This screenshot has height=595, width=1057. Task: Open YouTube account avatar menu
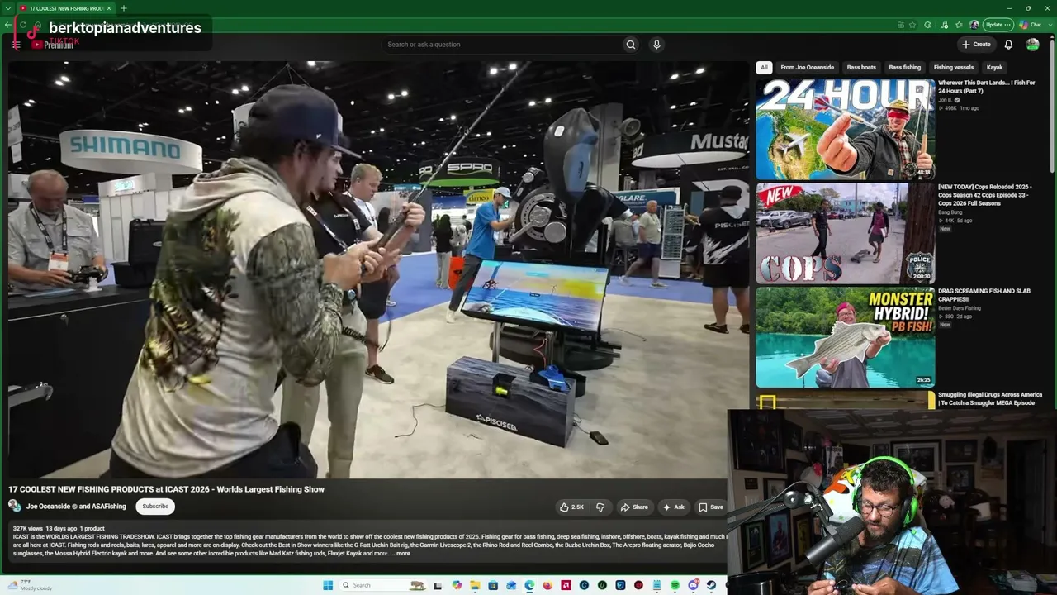click(1032, 45)
